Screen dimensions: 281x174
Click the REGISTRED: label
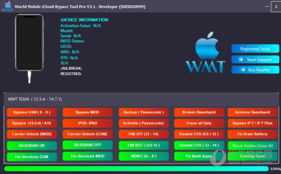pos(71,74)
